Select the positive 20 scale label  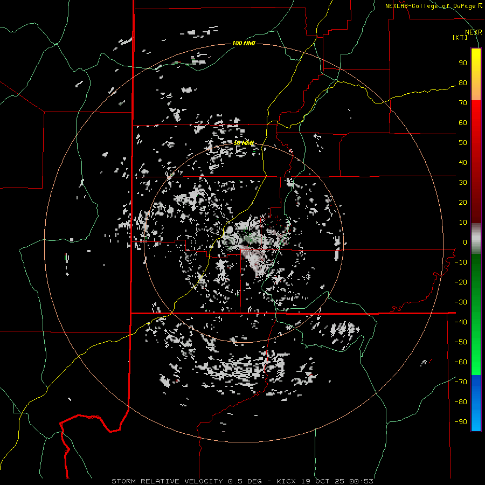click(463, 203)
